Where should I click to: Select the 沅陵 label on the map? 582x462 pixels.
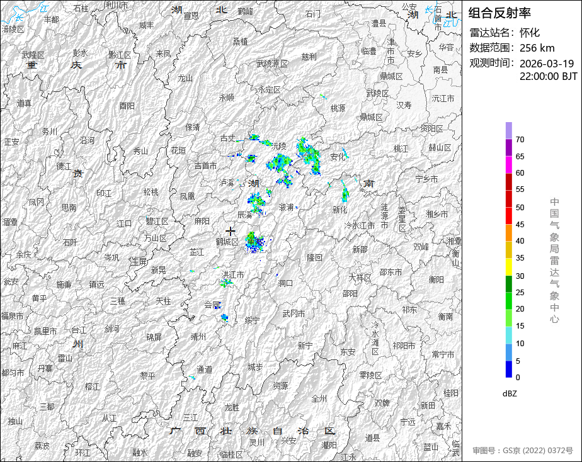pos(279,146)
